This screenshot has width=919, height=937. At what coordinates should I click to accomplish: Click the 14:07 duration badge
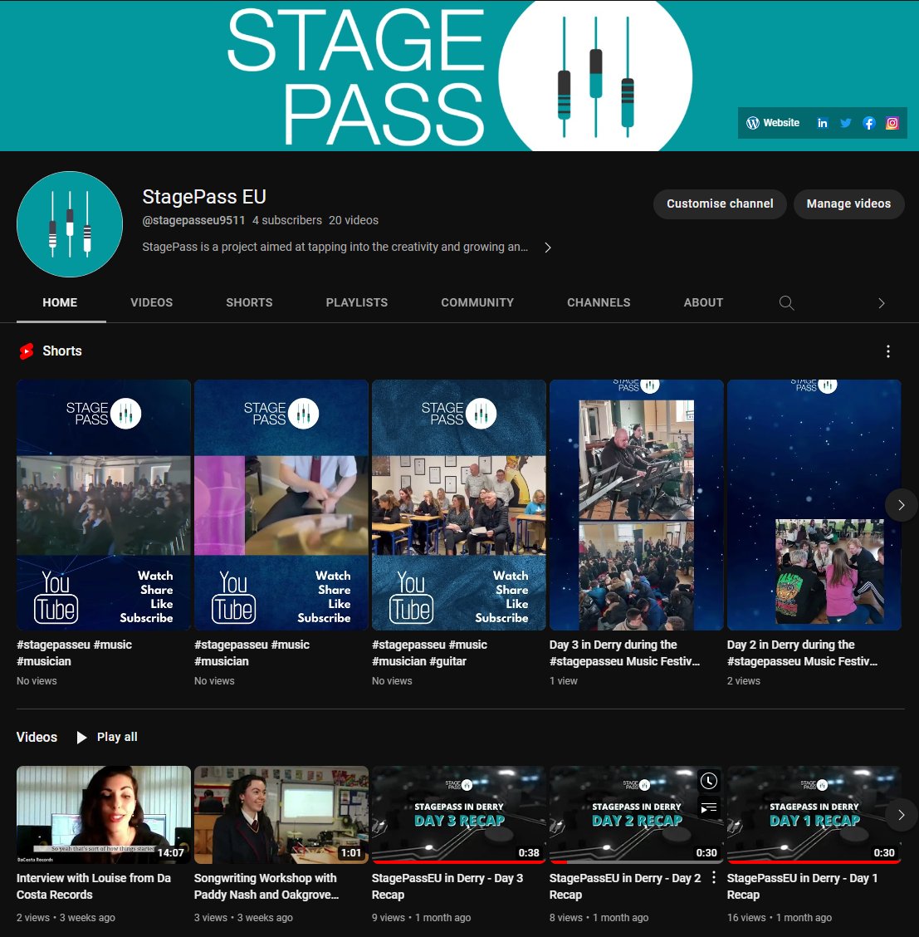click(171, 853)
